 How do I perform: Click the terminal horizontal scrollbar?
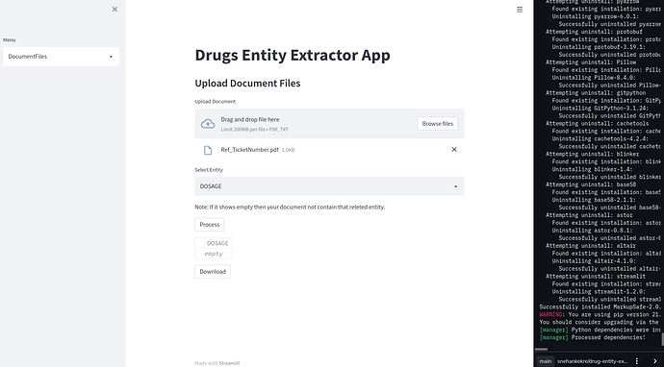click(542, 350)
